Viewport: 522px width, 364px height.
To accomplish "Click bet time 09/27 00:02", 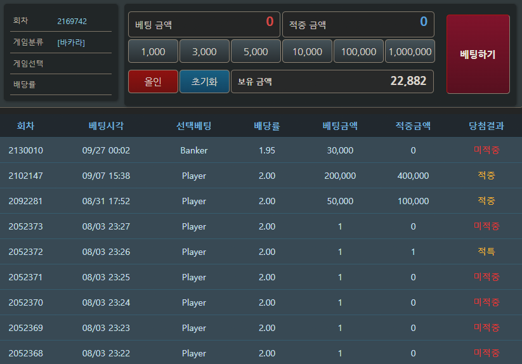I will click(x=106, y=150).
